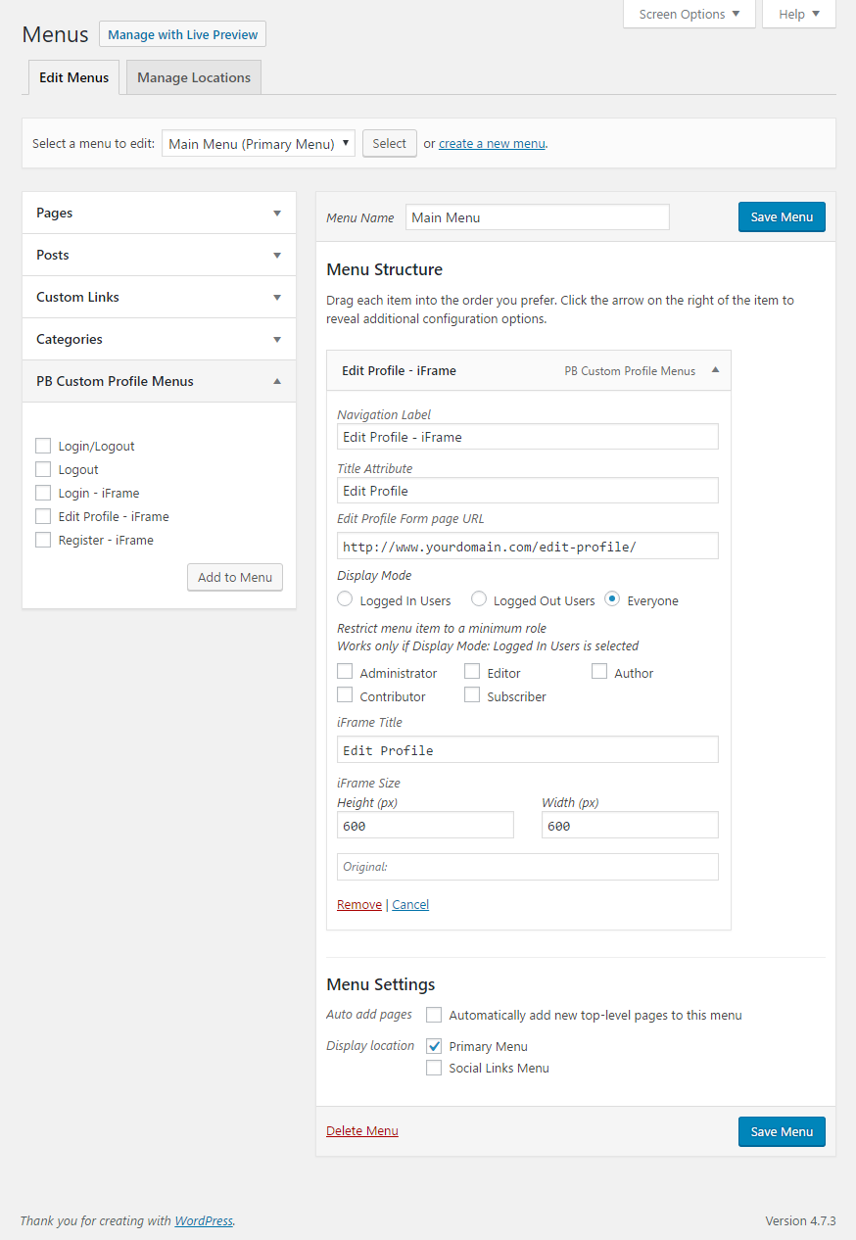
Task: Open the Screen Options dropdown
Action: 690,14
